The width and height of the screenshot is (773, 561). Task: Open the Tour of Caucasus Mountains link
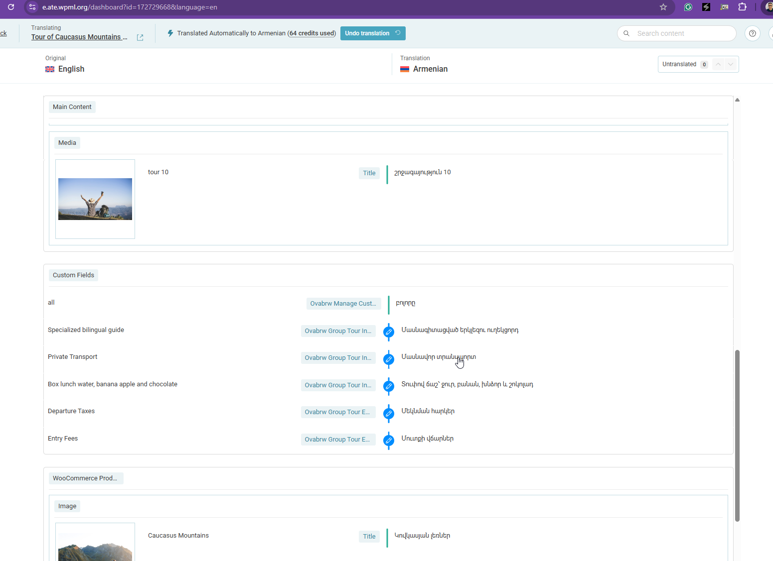[79, 37]
